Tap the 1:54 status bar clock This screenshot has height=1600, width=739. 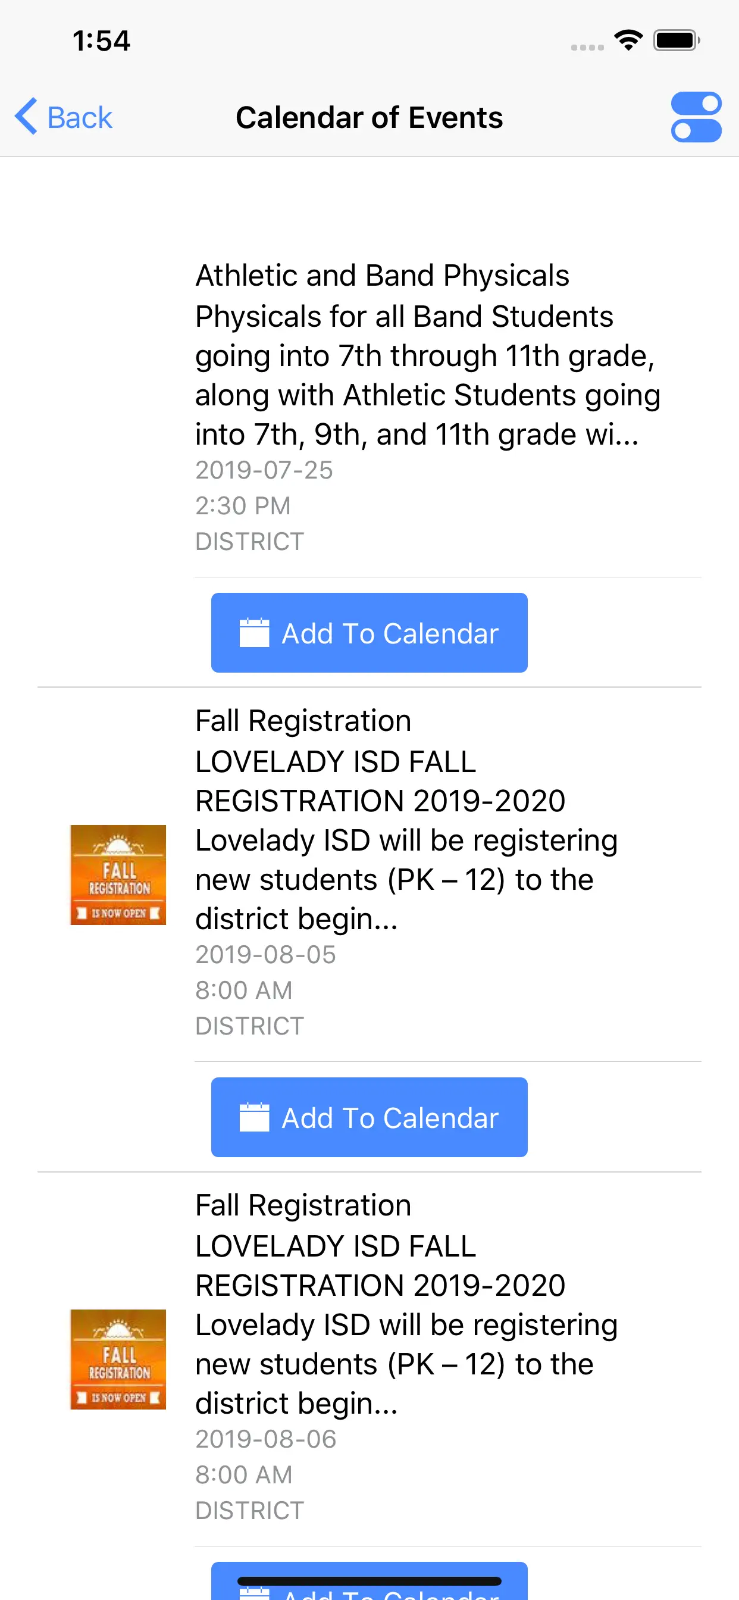tap(101, 41)
